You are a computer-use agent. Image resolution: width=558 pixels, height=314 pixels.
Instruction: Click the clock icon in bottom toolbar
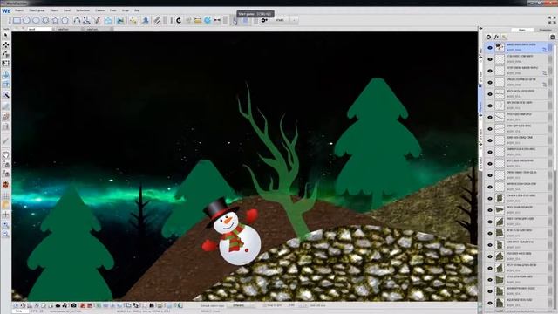click(24, 305)
